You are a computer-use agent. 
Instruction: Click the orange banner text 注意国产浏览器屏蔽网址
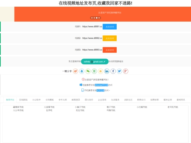110,13
